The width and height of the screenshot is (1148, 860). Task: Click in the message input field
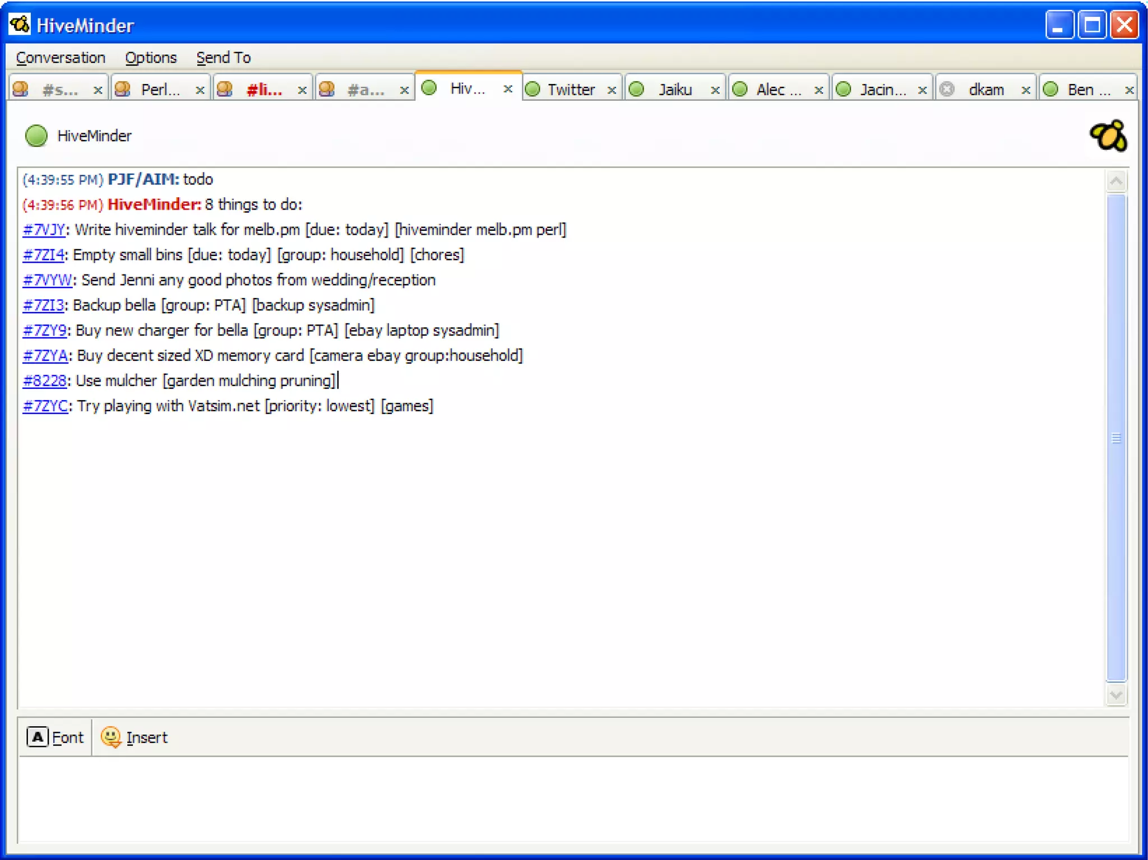[x=572, y=798]
